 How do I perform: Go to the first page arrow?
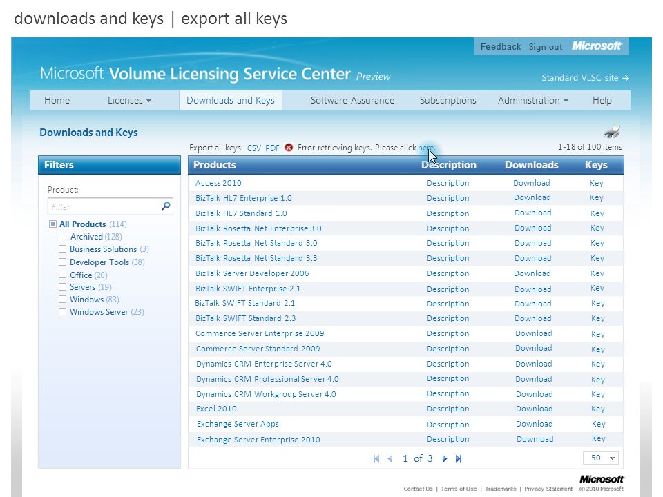(376, 458)
